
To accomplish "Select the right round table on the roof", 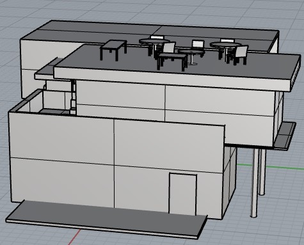I will tap(225, 50).
